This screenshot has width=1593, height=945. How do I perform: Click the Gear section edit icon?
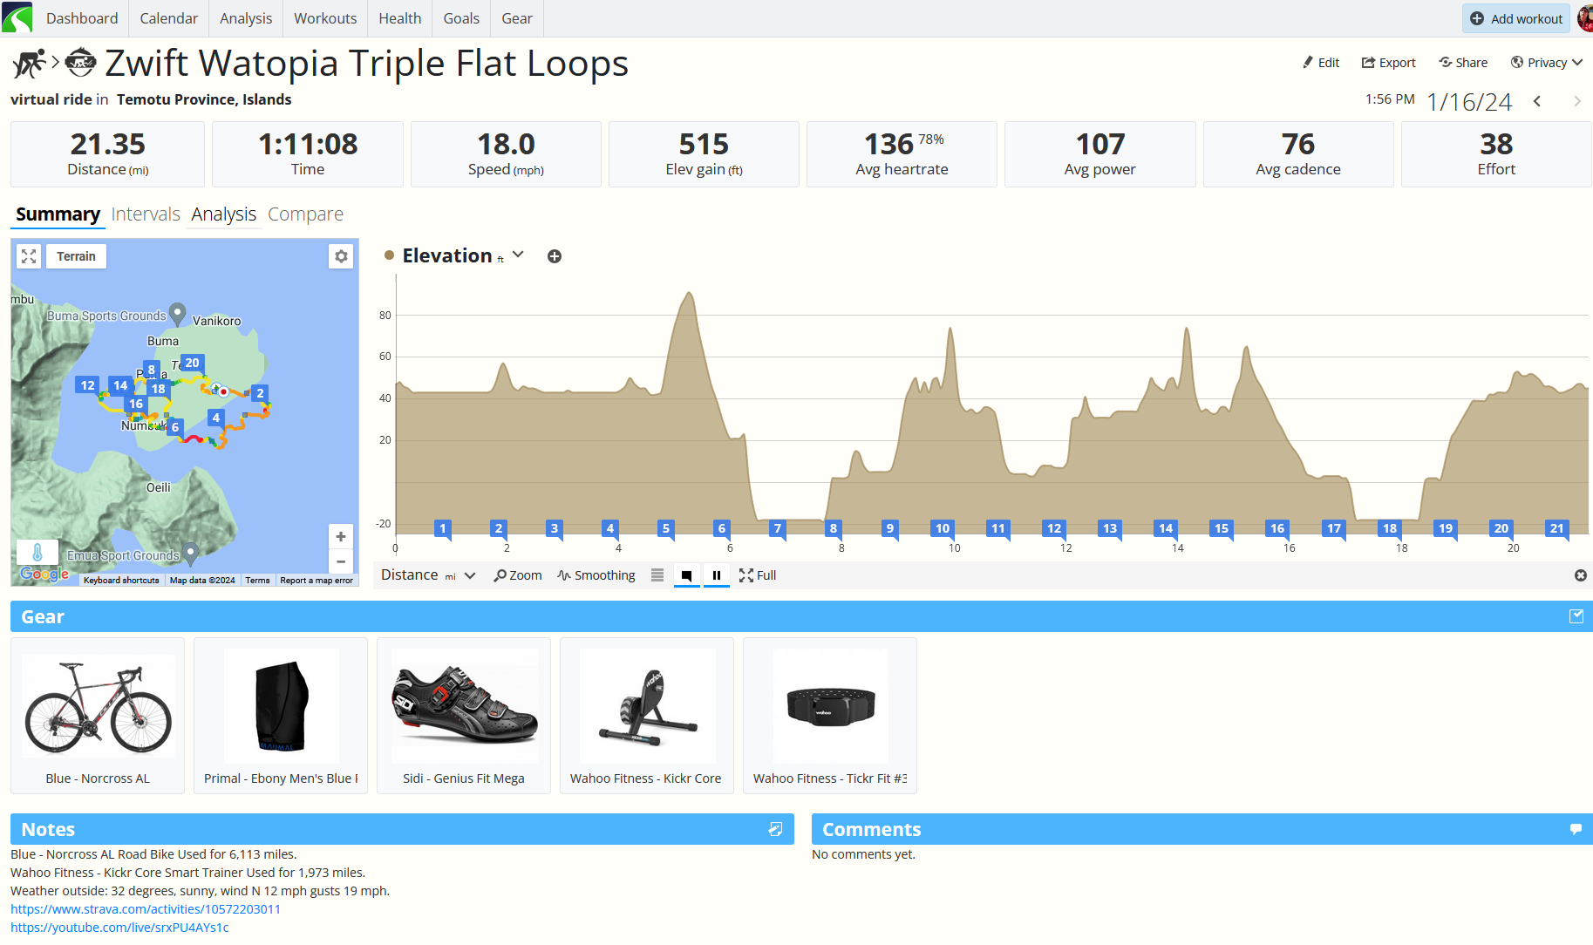coord(1576,616)
